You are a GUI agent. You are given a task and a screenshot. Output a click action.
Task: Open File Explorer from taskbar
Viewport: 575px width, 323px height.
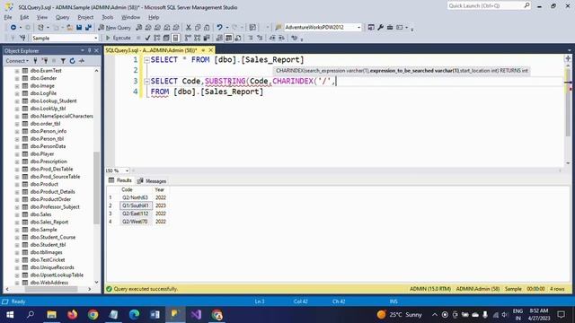51,315
